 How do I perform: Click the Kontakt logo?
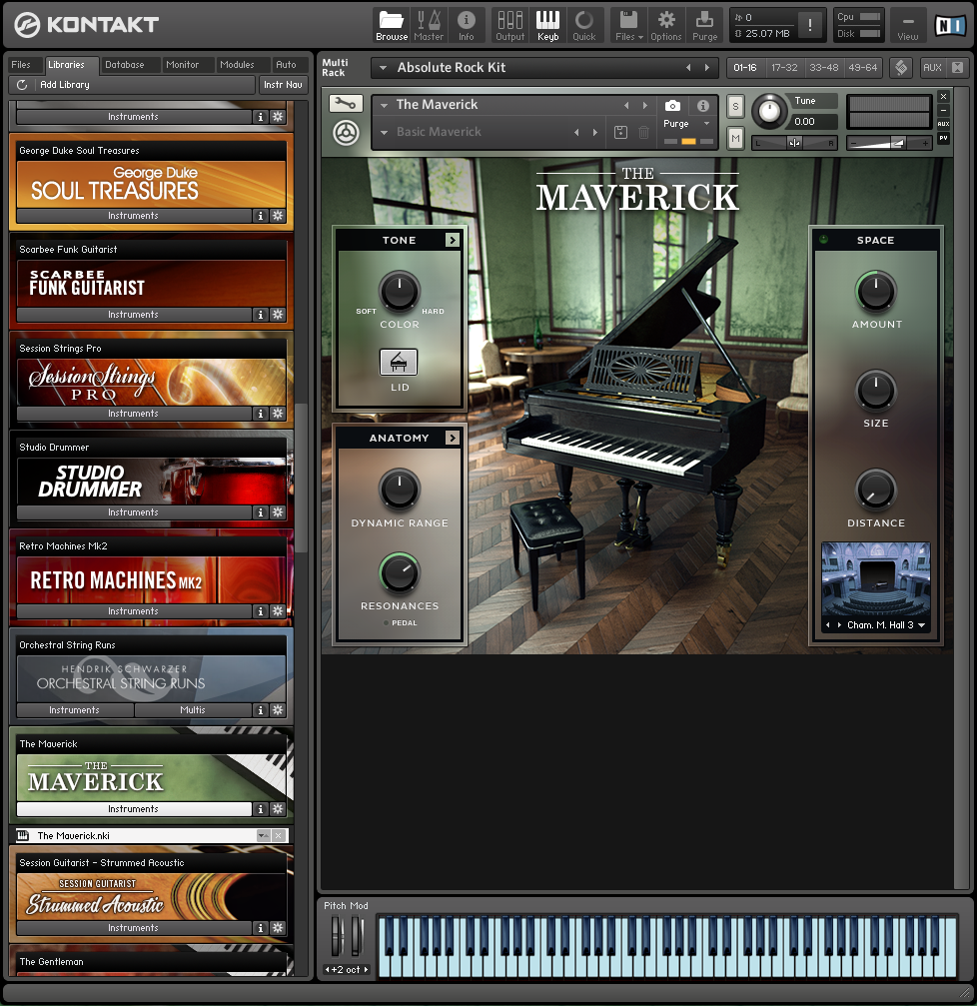[x=87, y=25]
